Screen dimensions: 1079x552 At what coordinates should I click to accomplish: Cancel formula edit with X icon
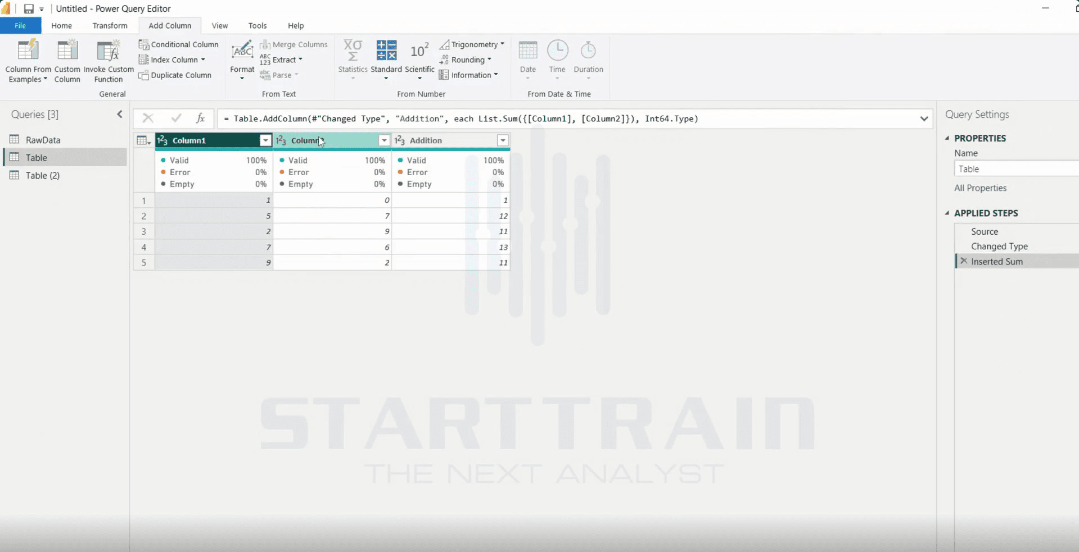coord(148,118)
